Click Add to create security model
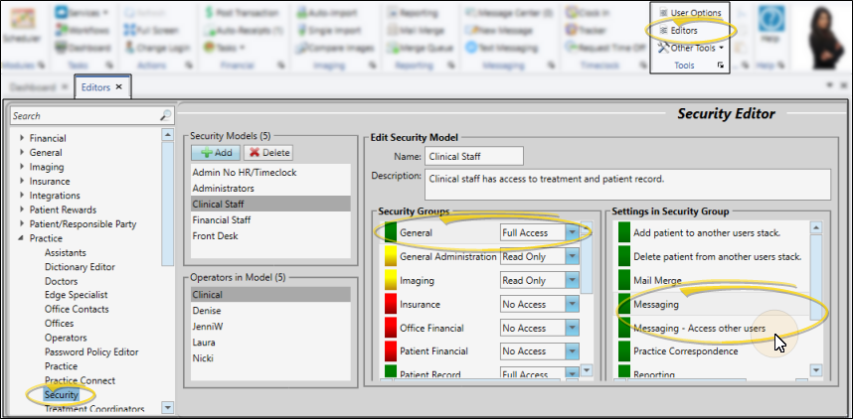The height and width of the screenshot is (419, 854). pyautogui.click(x=215, y=153)
